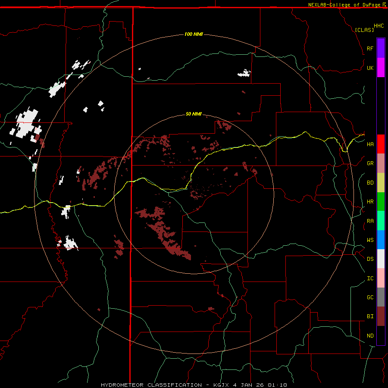
Task: Click the 4 JAN 26 date text
Action: (248, 385)
